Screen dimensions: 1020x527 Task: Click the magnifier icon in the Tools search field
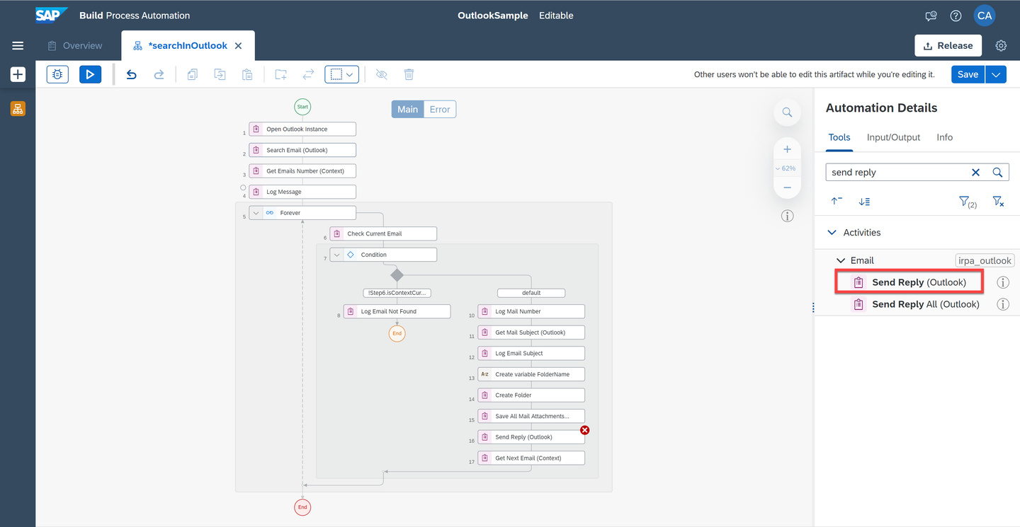pyautogui.click(x=997, y=173)
